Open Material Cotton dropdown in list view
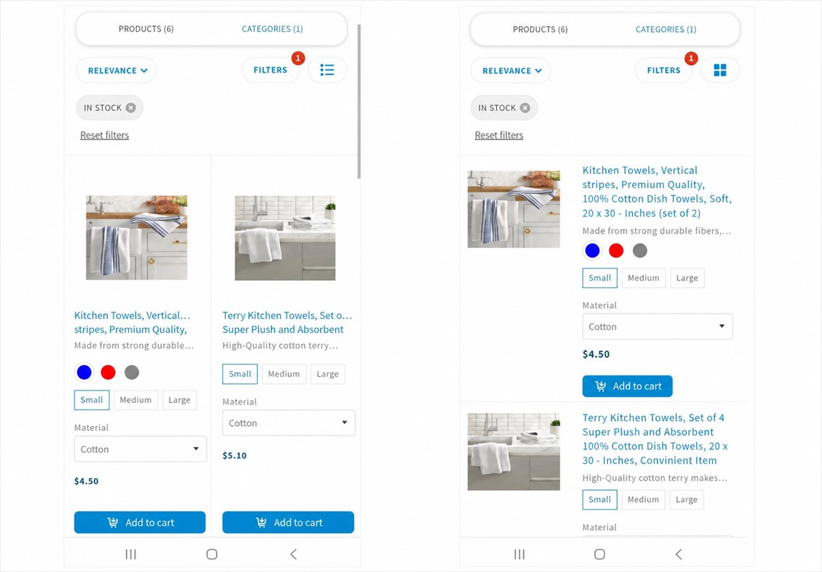Image resolution: width=822 pixels, height=572 pixels. point(658,327)
